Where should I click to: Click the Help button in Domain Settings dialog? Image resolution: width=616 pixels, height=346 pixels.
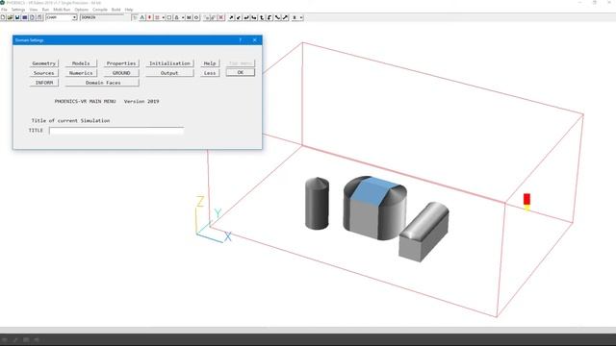(210, 63)
